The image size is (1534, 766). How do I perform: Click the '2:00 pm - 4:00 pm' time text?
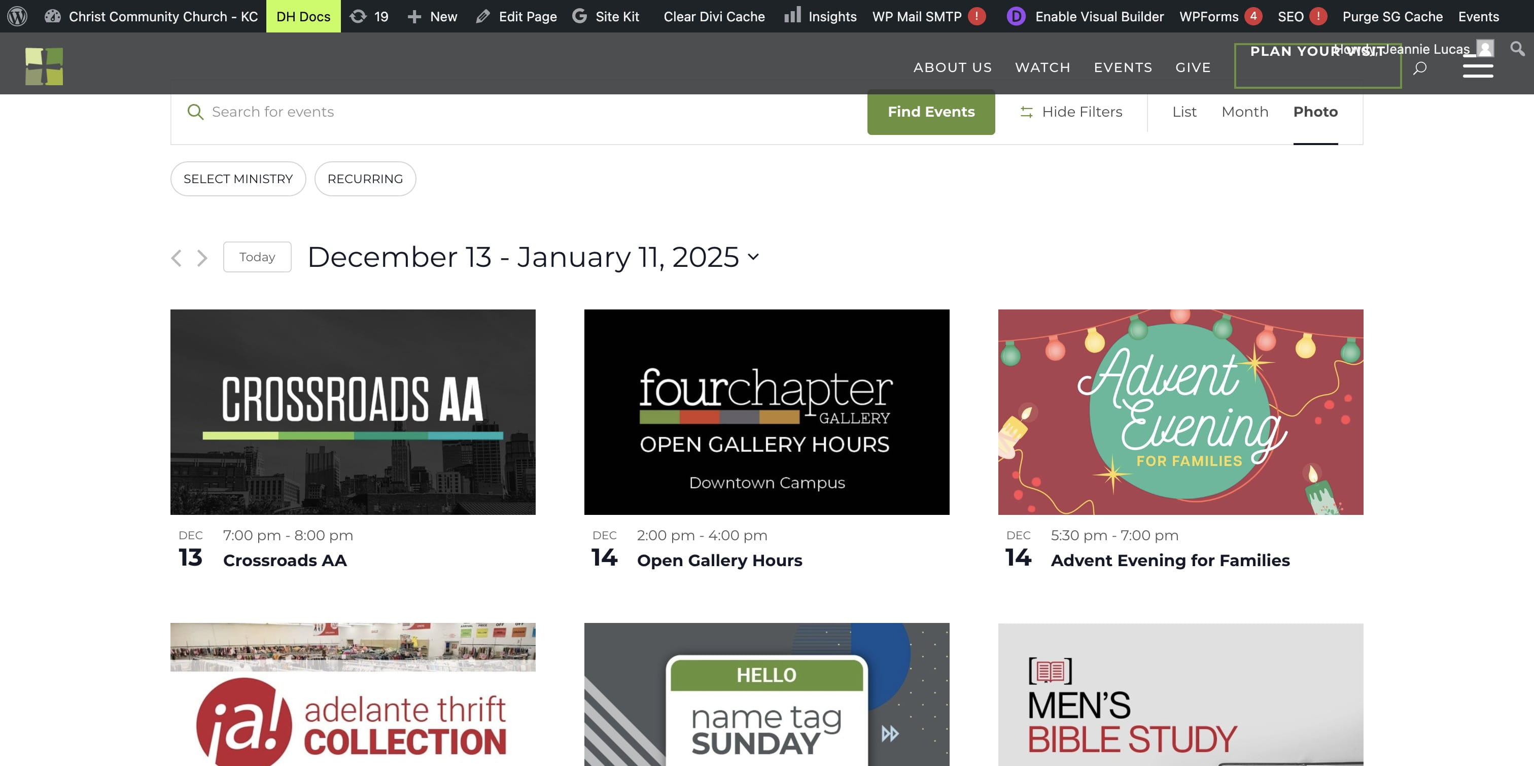702,535
